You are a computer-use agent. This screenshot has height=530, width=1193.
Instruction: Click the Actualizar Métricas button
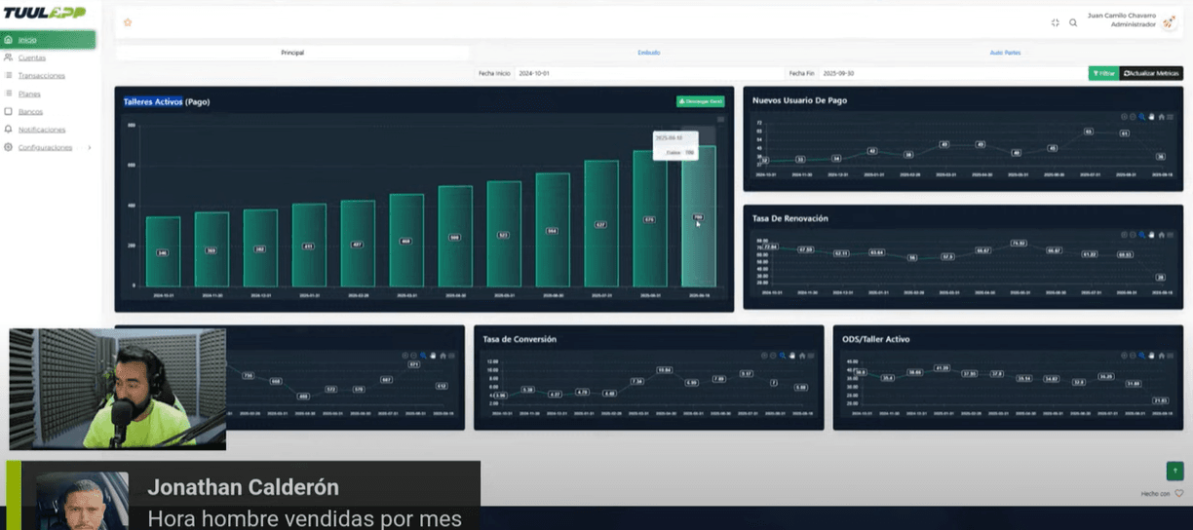tap(1151, 73)
